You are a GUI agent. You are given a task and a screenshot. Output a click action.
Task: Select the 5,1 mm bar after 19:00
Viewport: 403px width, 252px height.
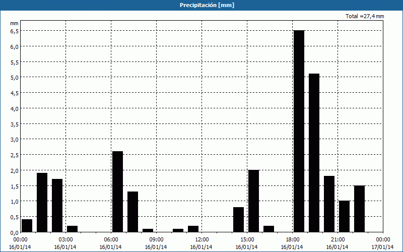314,153
